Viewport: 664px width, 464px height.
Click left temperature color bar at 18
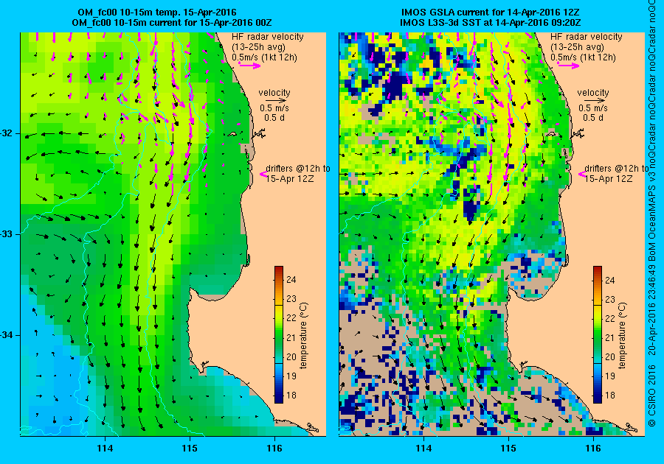pos(279,396)
